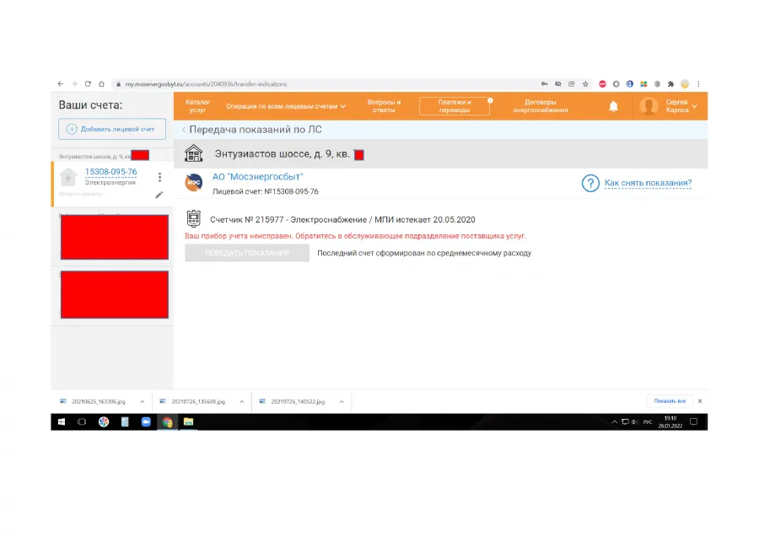Click the ПЕРЕДАТЬ ПОКАЗАНИЯ button
This screenshot has width=759, height=536.
247,253
